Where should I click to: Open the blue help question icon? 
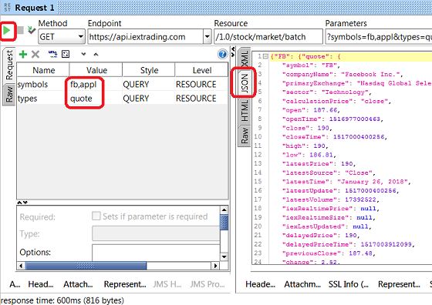pos(222,54)
